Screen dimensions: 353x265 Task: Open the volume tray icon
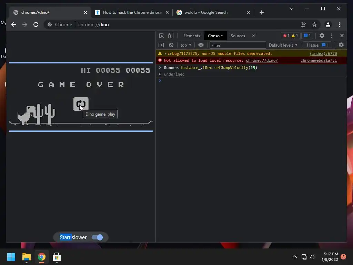(x=312, y=257)
